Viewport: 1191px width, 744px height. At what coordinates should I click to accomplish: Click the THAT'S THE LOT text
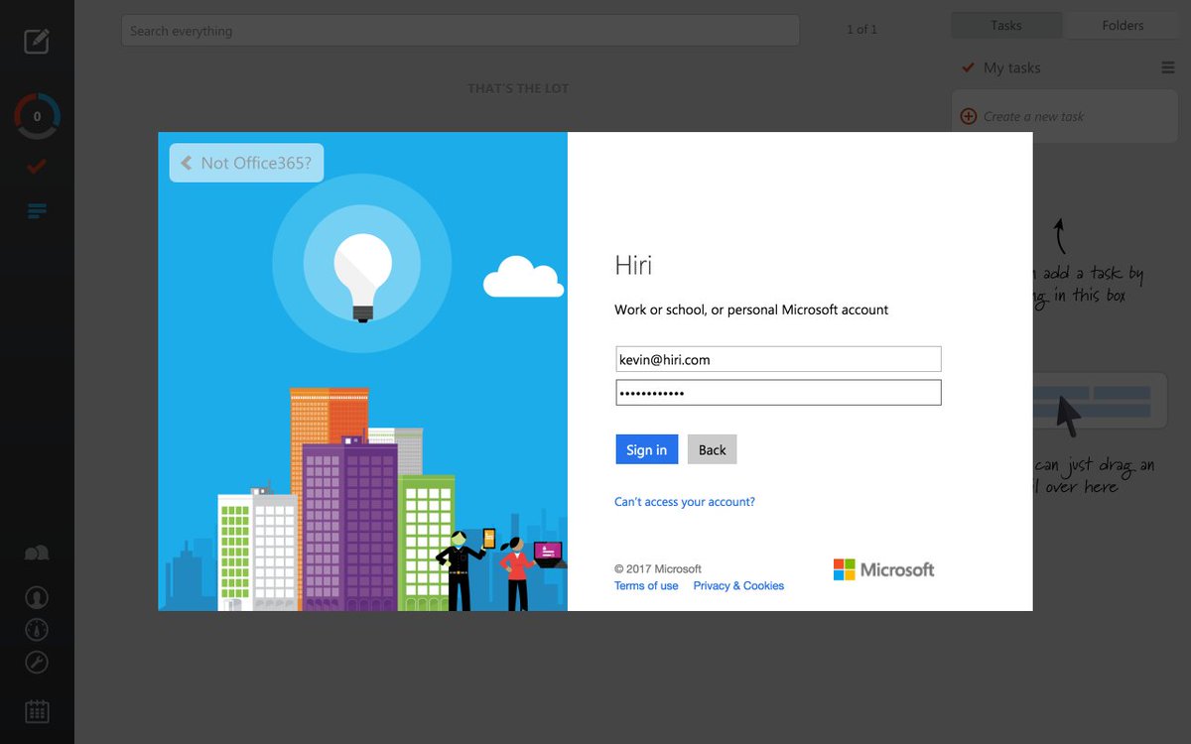518,88
